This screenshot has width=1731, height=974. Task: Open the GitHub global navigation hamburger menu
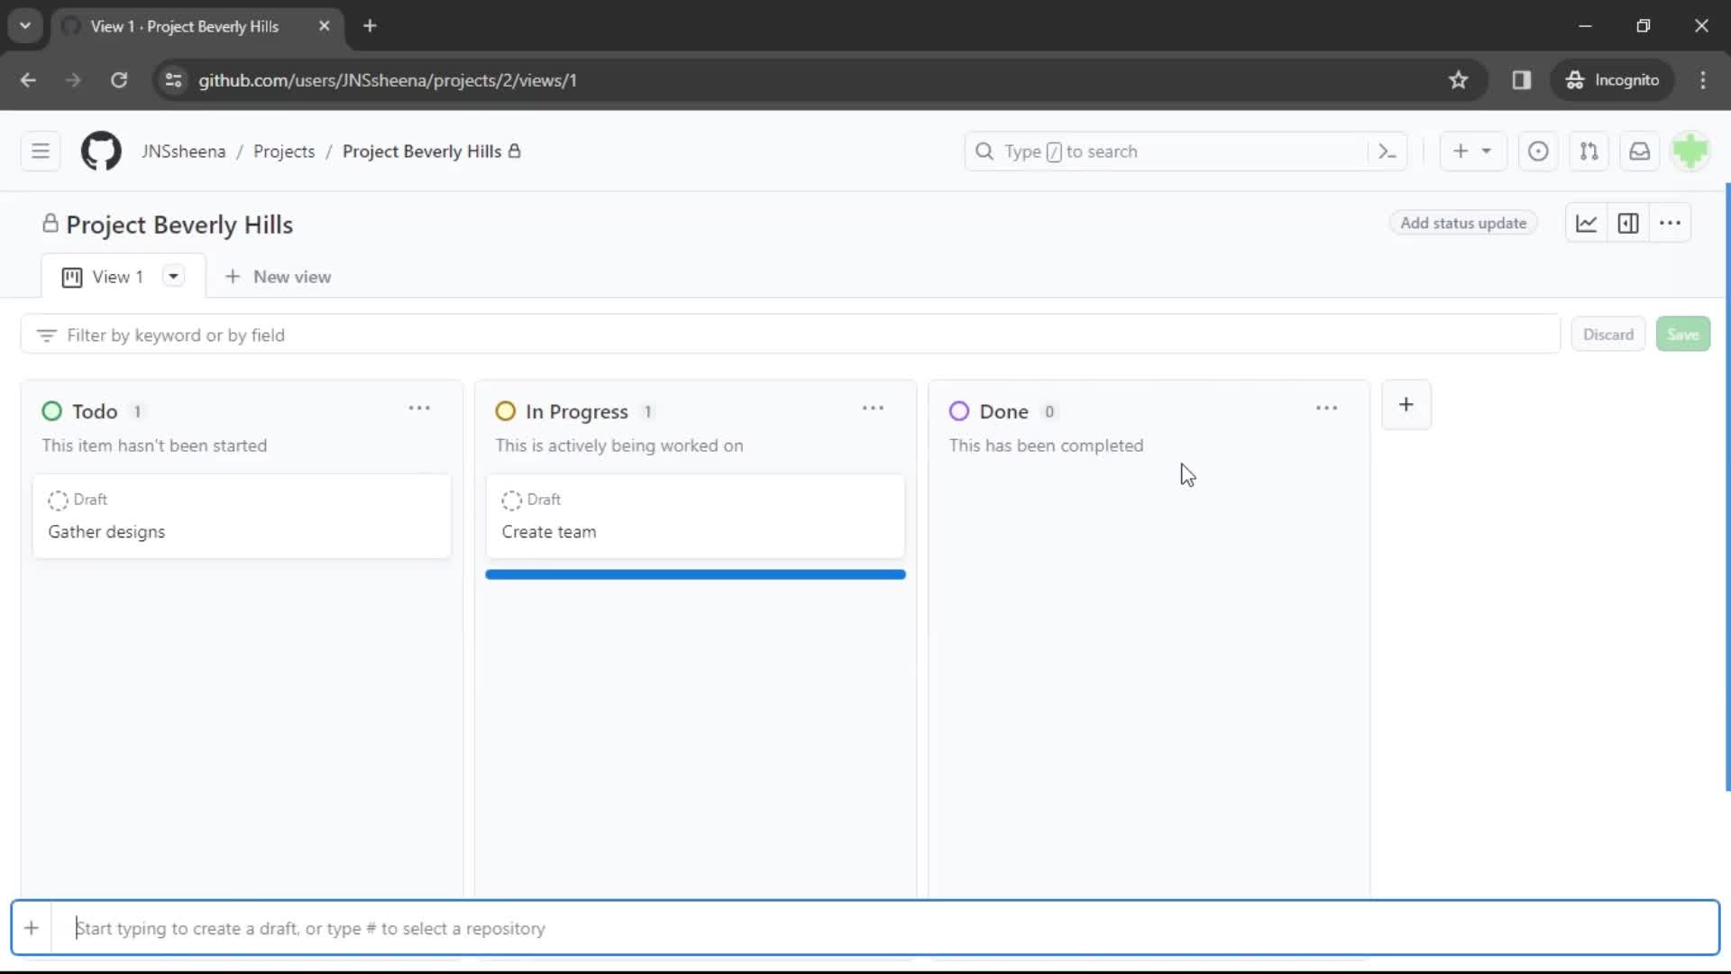(x=41, y=152)
